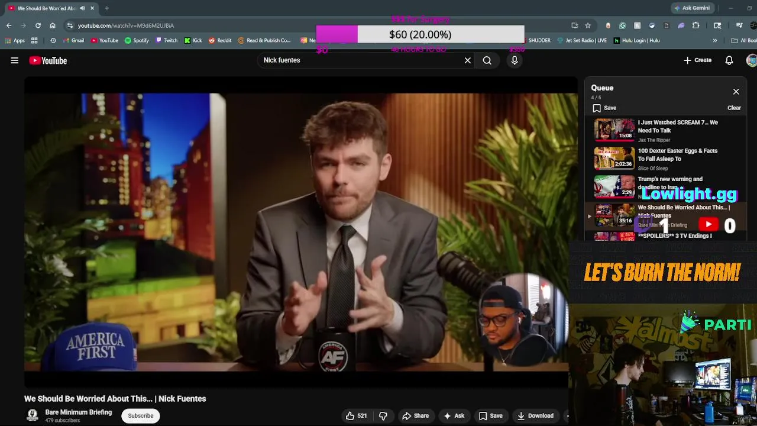
Task: Clear the search box text
Action: 467,60
